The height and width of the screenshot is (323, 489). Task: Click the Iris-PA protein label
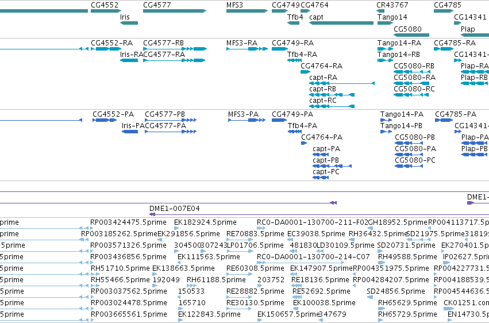point(133,126)
